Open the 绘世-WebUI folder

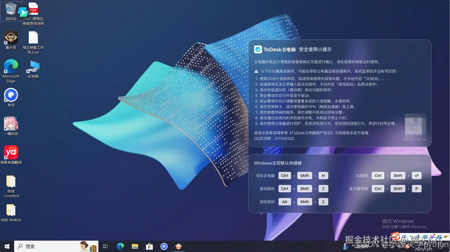11,210
